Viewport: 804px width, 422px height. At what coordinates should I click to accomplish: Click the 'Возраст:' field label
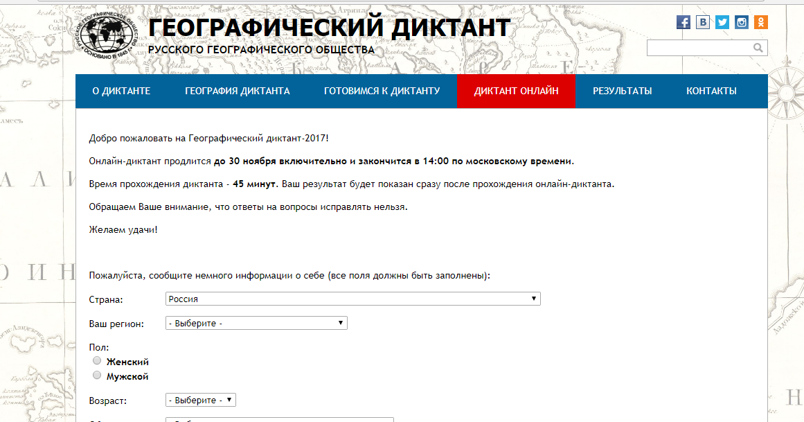click(107, 401)
